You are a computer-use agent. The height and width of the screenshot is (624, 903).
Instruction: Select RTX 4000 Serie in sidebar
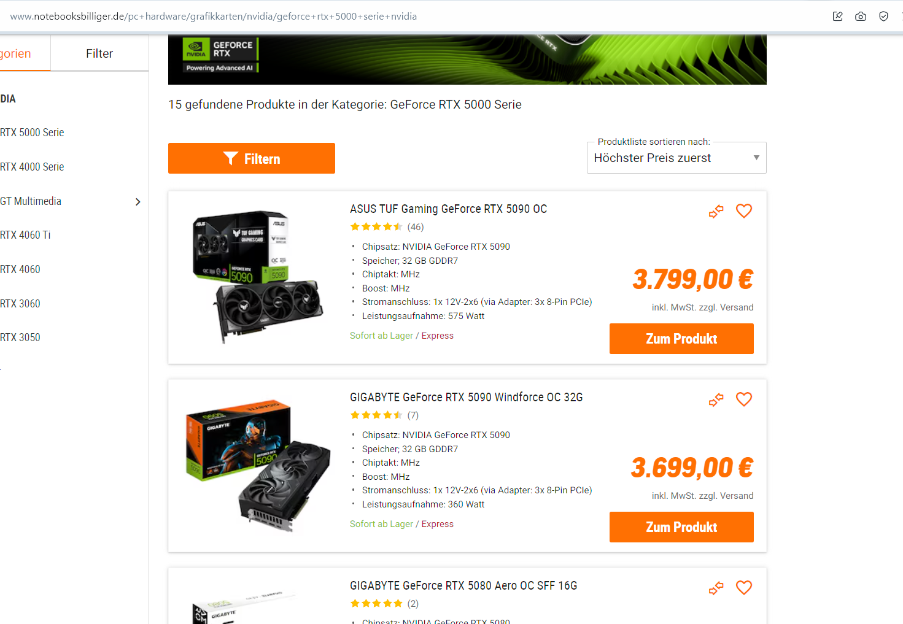[x=32, y=167]
